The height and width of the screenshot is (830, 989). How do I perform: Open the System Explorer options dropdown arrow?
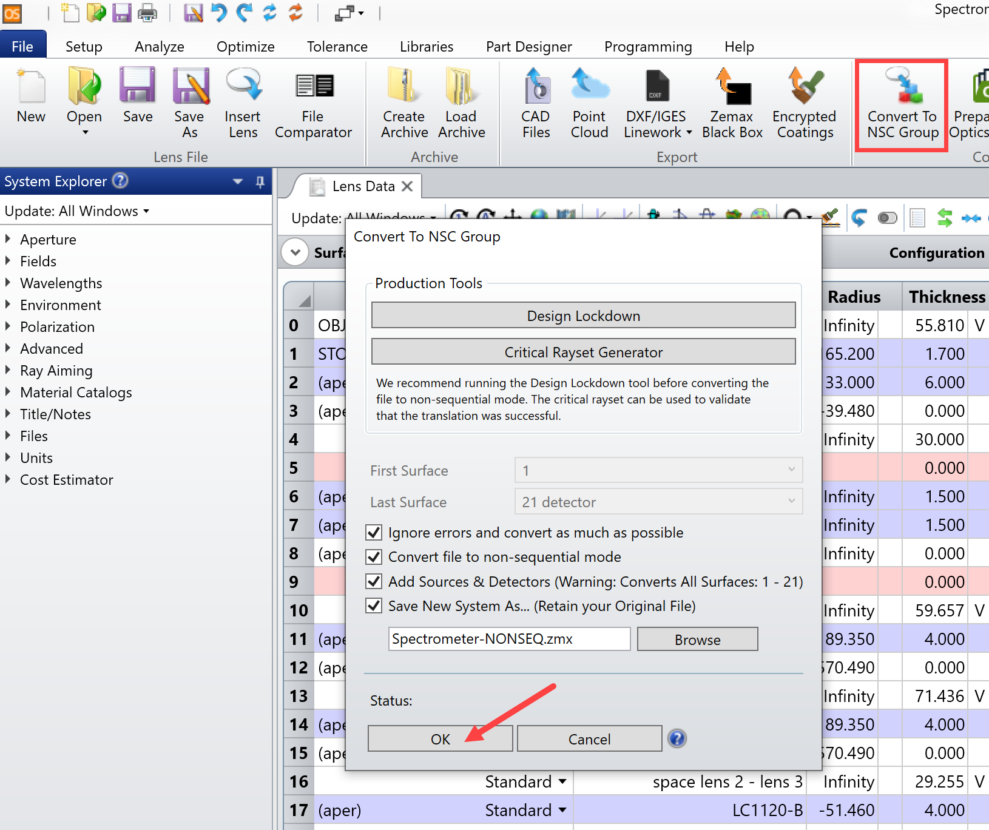(x=238, y=181)
